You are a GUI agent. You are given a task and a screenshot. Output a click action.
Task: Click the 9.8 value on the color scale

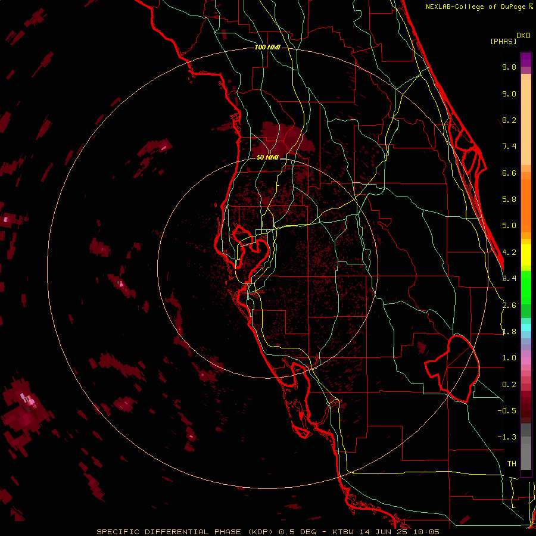509,67
